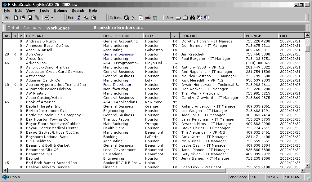Viewport: 312px width, 182px height.
Task: Click the tag label View icon
Action: [200, 18]
